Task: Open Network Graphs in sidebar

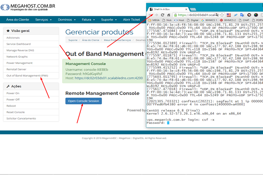Action: point(31,56)
